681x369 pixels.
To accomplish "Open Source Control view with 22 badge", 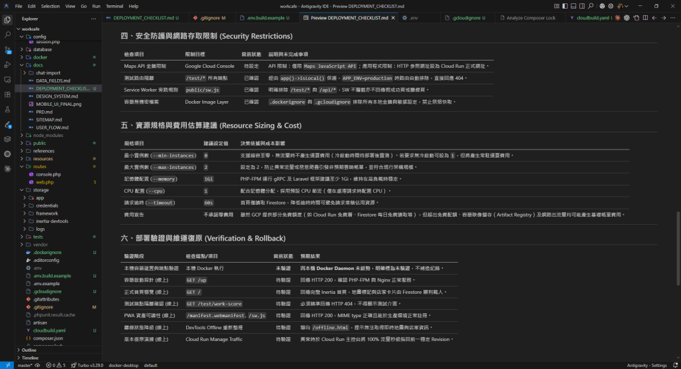I will (x=7, y=50).
